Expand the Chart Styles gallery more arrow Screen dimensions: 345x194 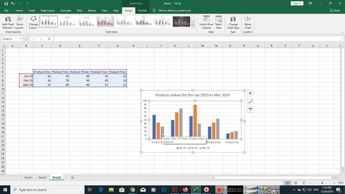[193, 26]
